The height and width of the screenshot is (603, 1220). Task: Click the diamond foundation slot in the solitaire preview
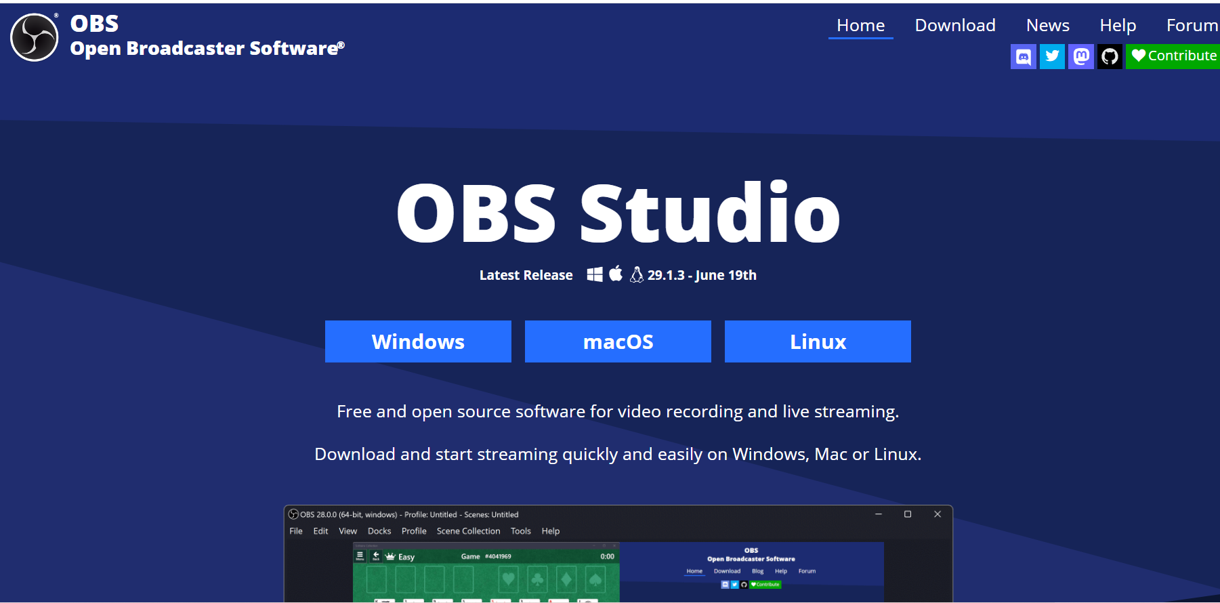[x=566, y=580]
